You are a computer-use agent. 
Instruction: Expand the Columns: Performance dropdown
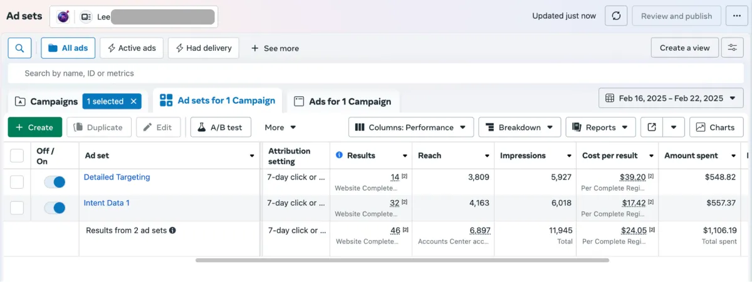[x=410, y=128]
